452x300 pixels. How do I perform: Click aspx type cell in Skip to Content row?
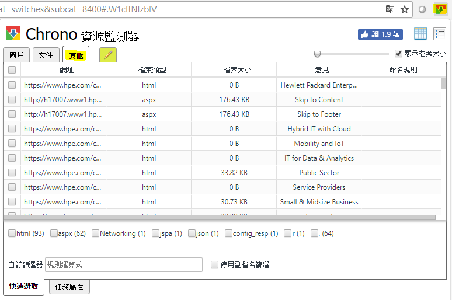point(149,100)
